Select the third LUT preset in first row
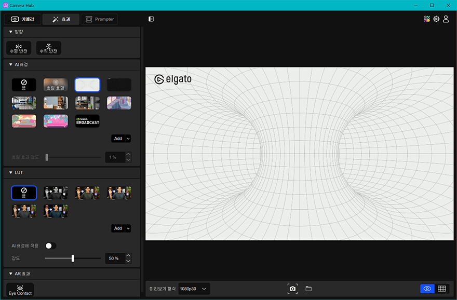Viewport: 457px width, 300px height. coord(87,193)
